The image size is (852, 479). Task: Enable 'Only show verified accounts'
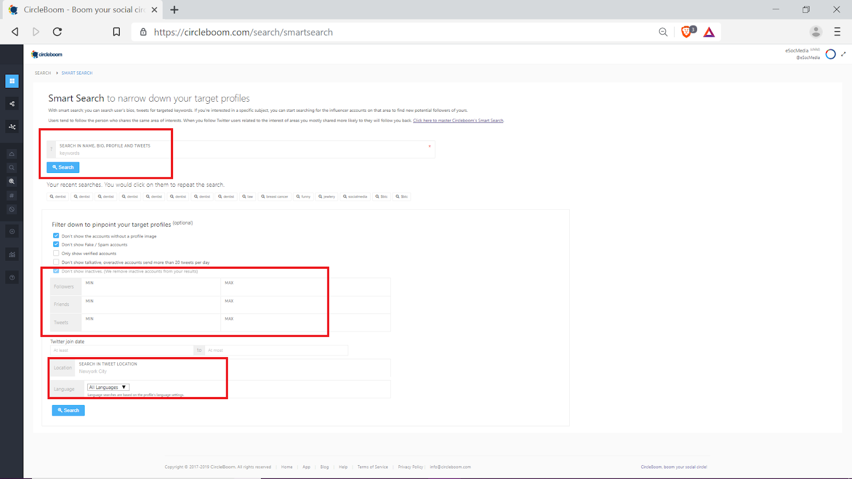(56, 253)
